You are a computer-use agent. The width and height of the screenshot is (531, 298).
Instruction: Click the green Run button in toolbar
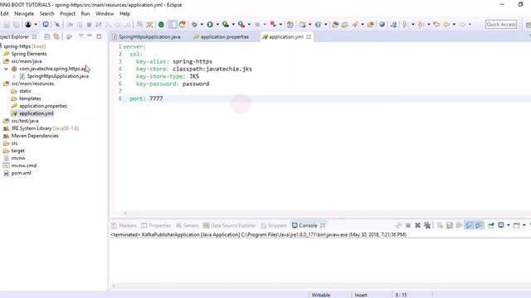(x=210, y=24)
